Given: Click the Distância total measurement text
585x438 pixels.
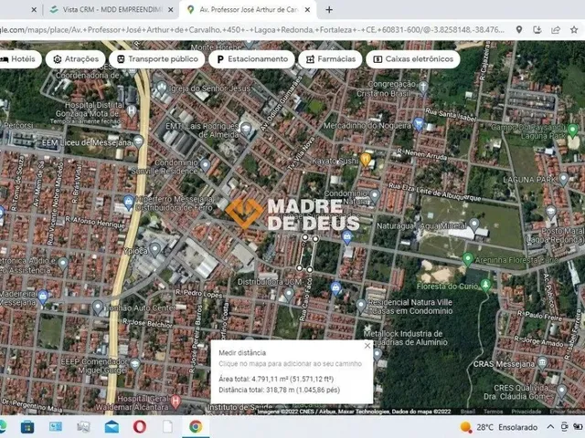Looking at the screenshot, I should (279, 390).
